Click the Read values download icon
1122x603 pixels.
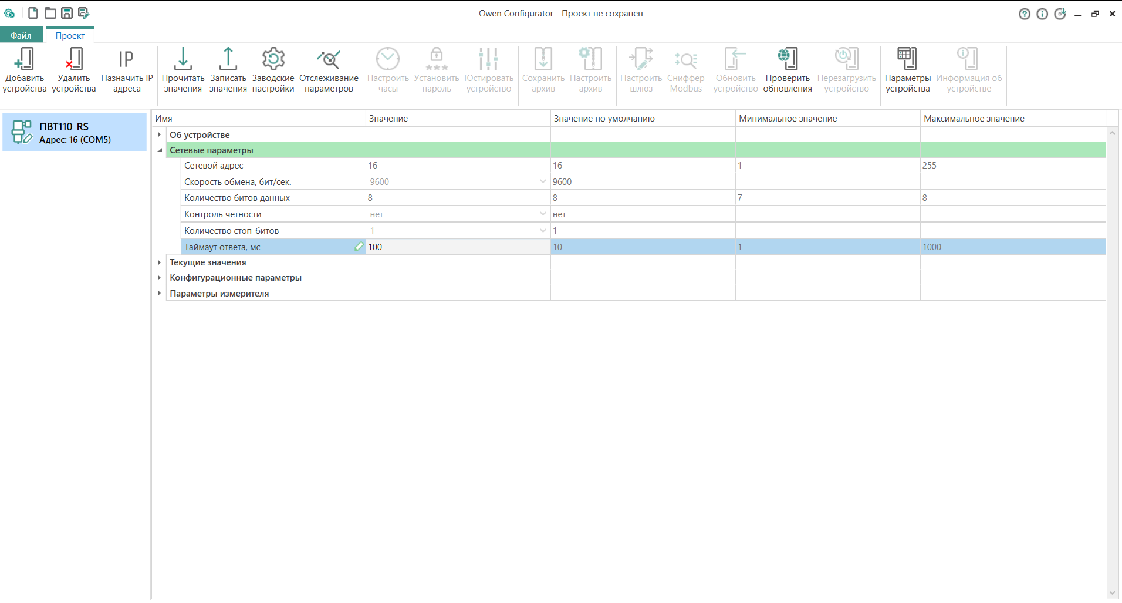tap(183, 59)
